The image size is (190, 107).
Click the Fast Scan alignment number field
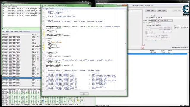click(157, 37)
